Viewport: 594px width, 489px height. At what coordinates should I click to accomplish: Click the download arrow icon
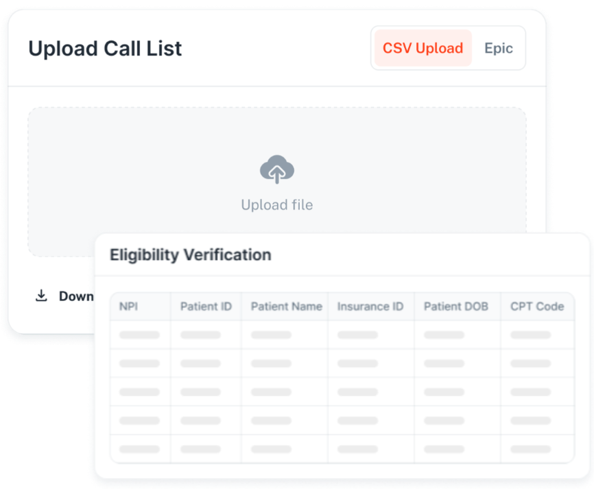41,296
